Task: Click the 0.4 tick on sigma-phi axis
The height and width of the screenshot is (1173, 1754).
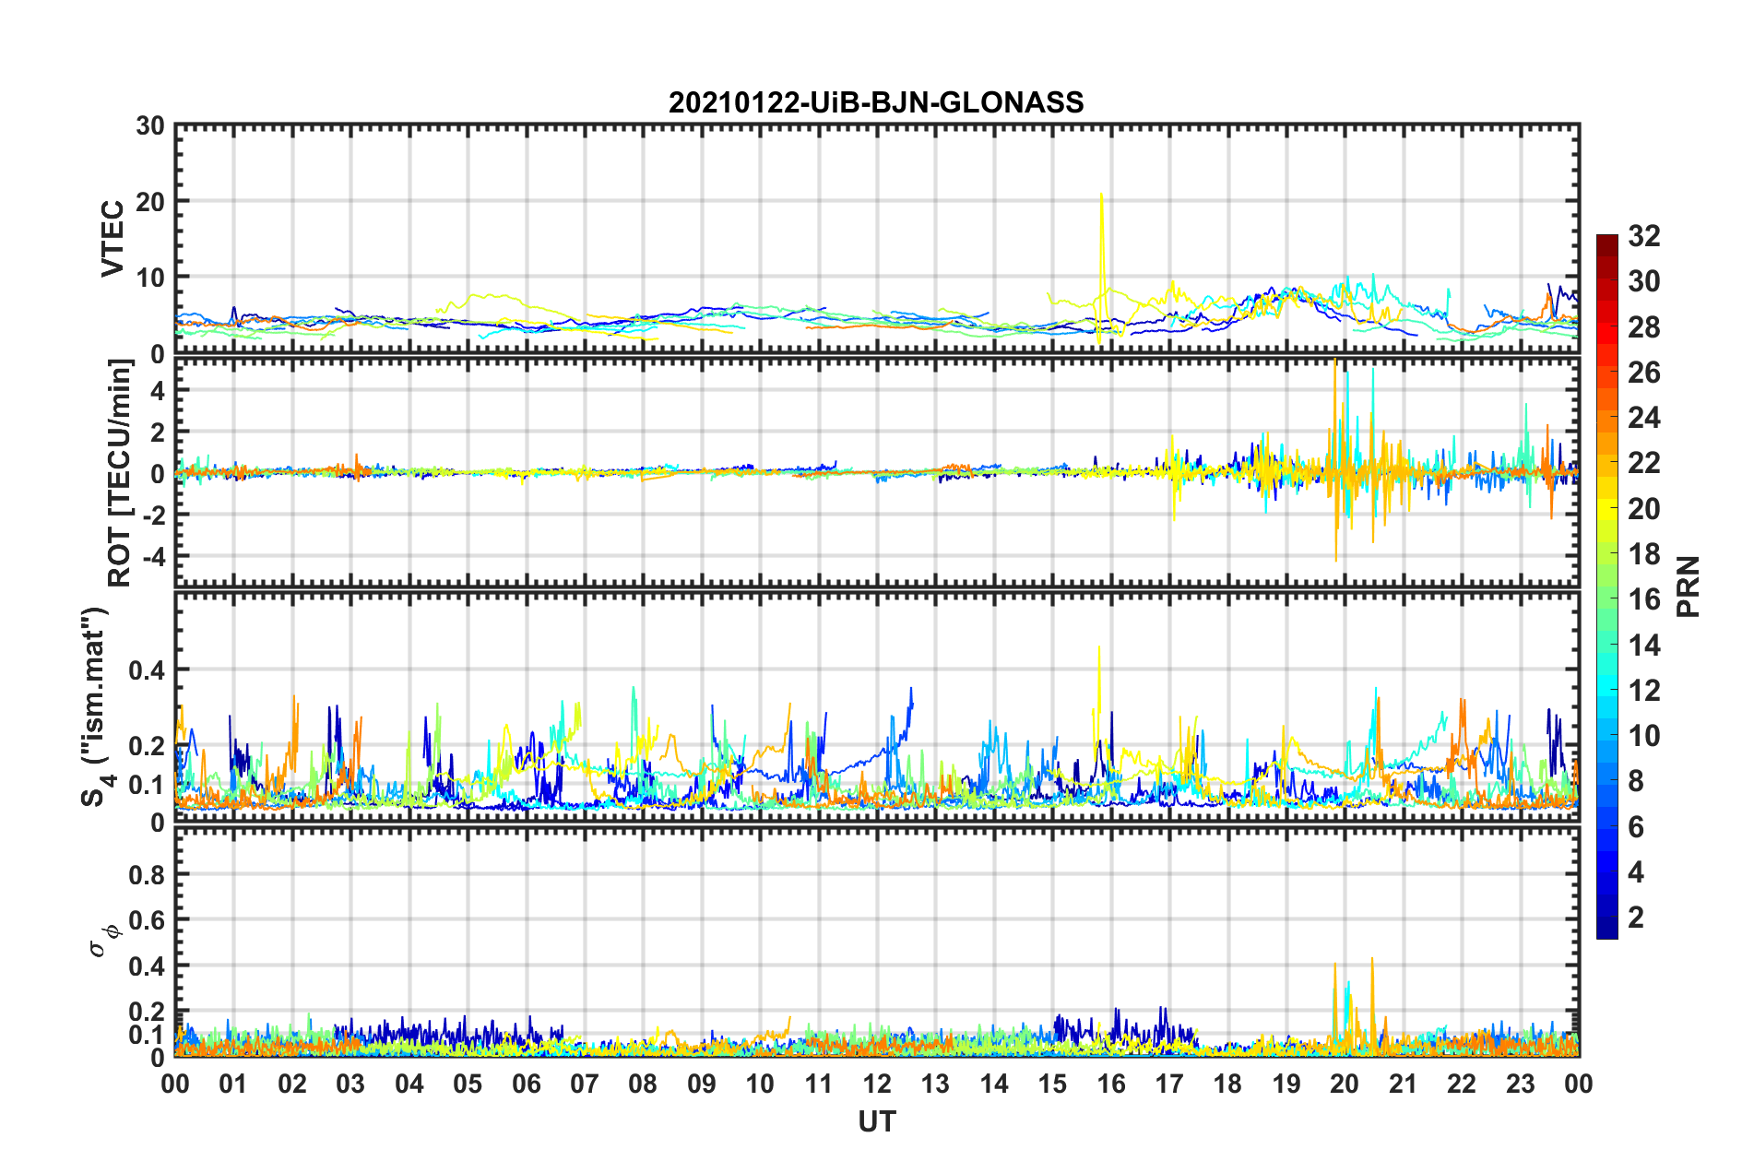Action: [x=147, y=966]
